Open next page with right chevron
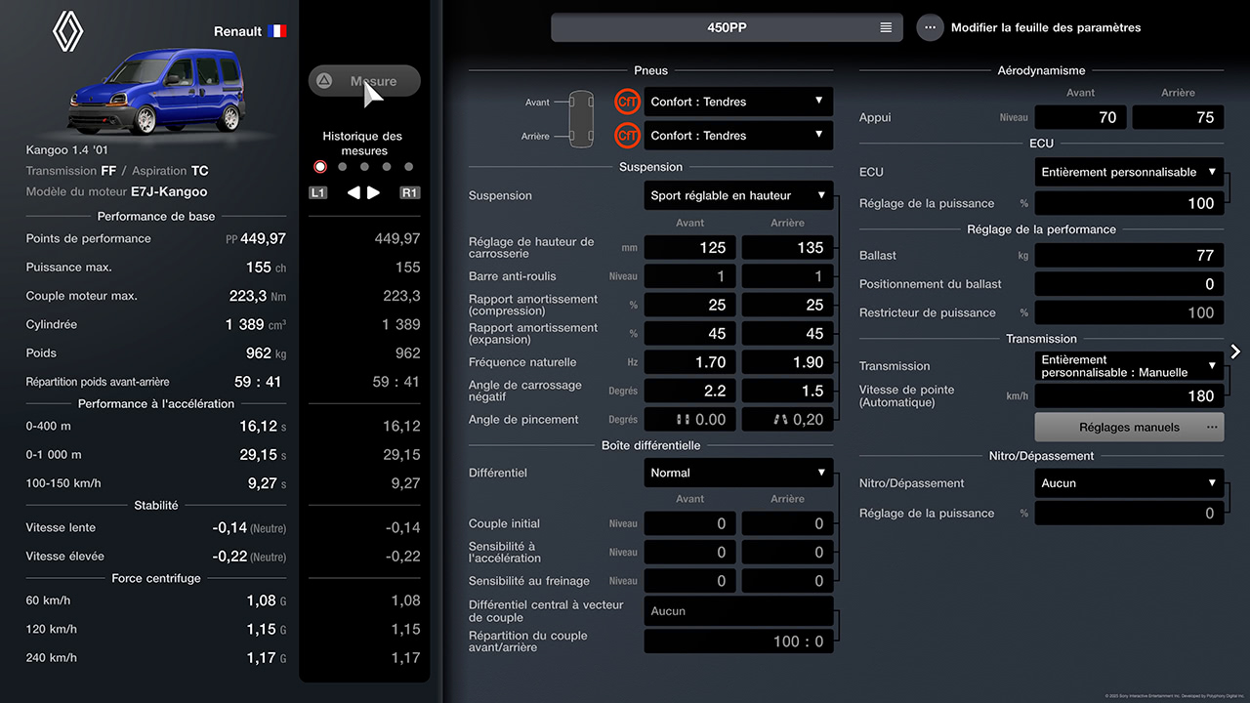This screenshot has height=703, width=1250. coord(1235,351)
